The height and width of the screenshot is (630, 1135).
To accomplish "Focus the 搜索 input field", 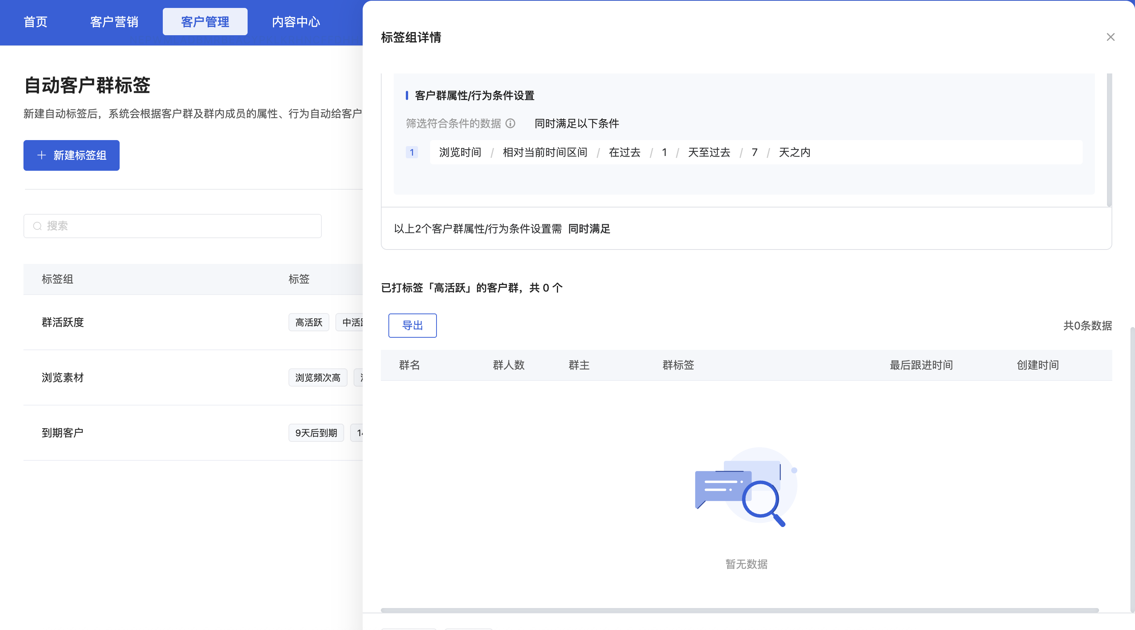I will [172, 226].
